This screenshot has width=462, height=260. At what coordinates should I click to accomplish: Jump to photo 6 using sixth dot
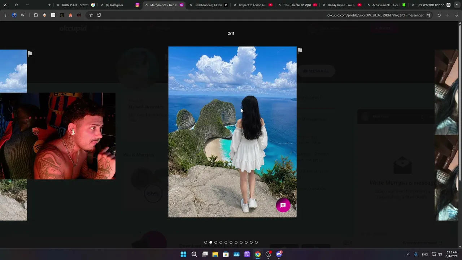231,242
